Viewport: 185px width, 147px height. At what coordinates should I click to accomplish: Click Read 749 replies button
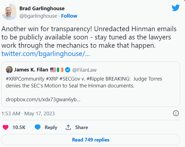[x=91, y=140]
